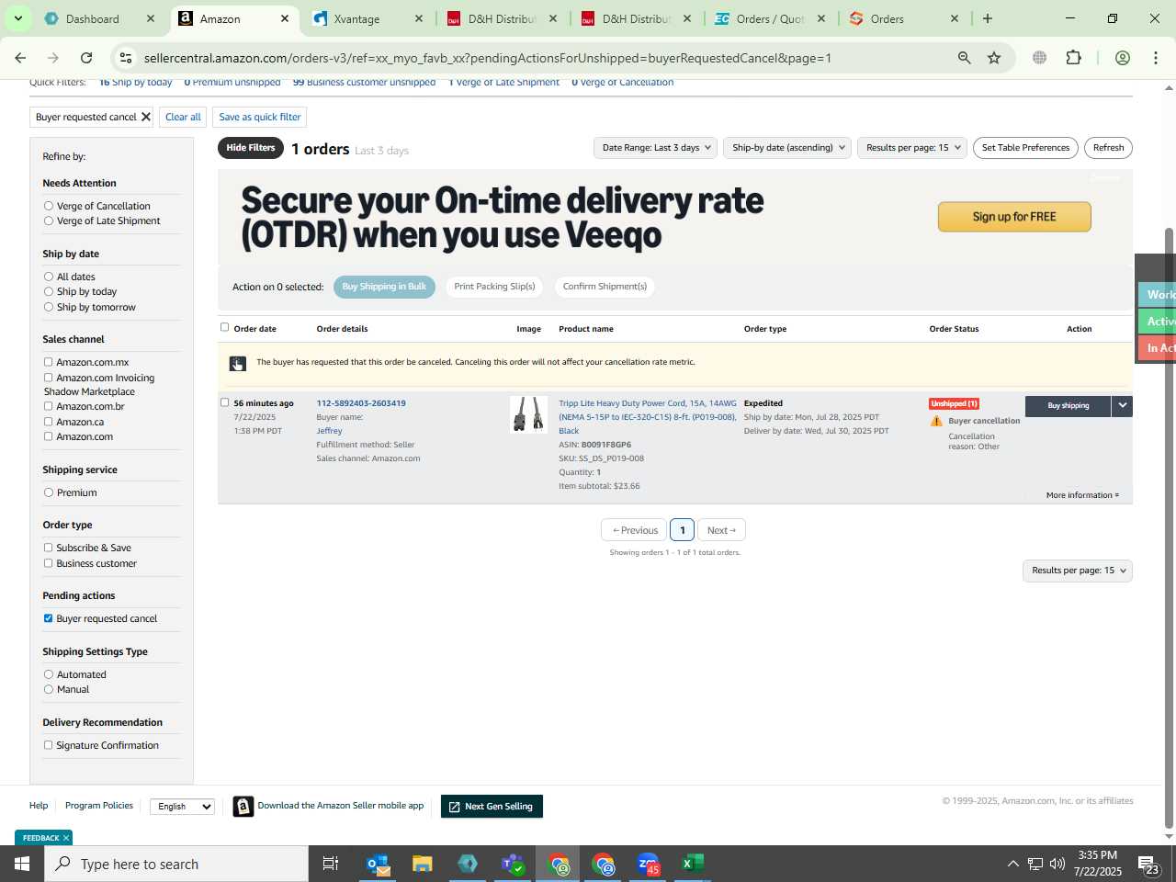Select Verge of Cancellation radio
The height and width of the screenshot is (882, 1176).
pos(49,206)
